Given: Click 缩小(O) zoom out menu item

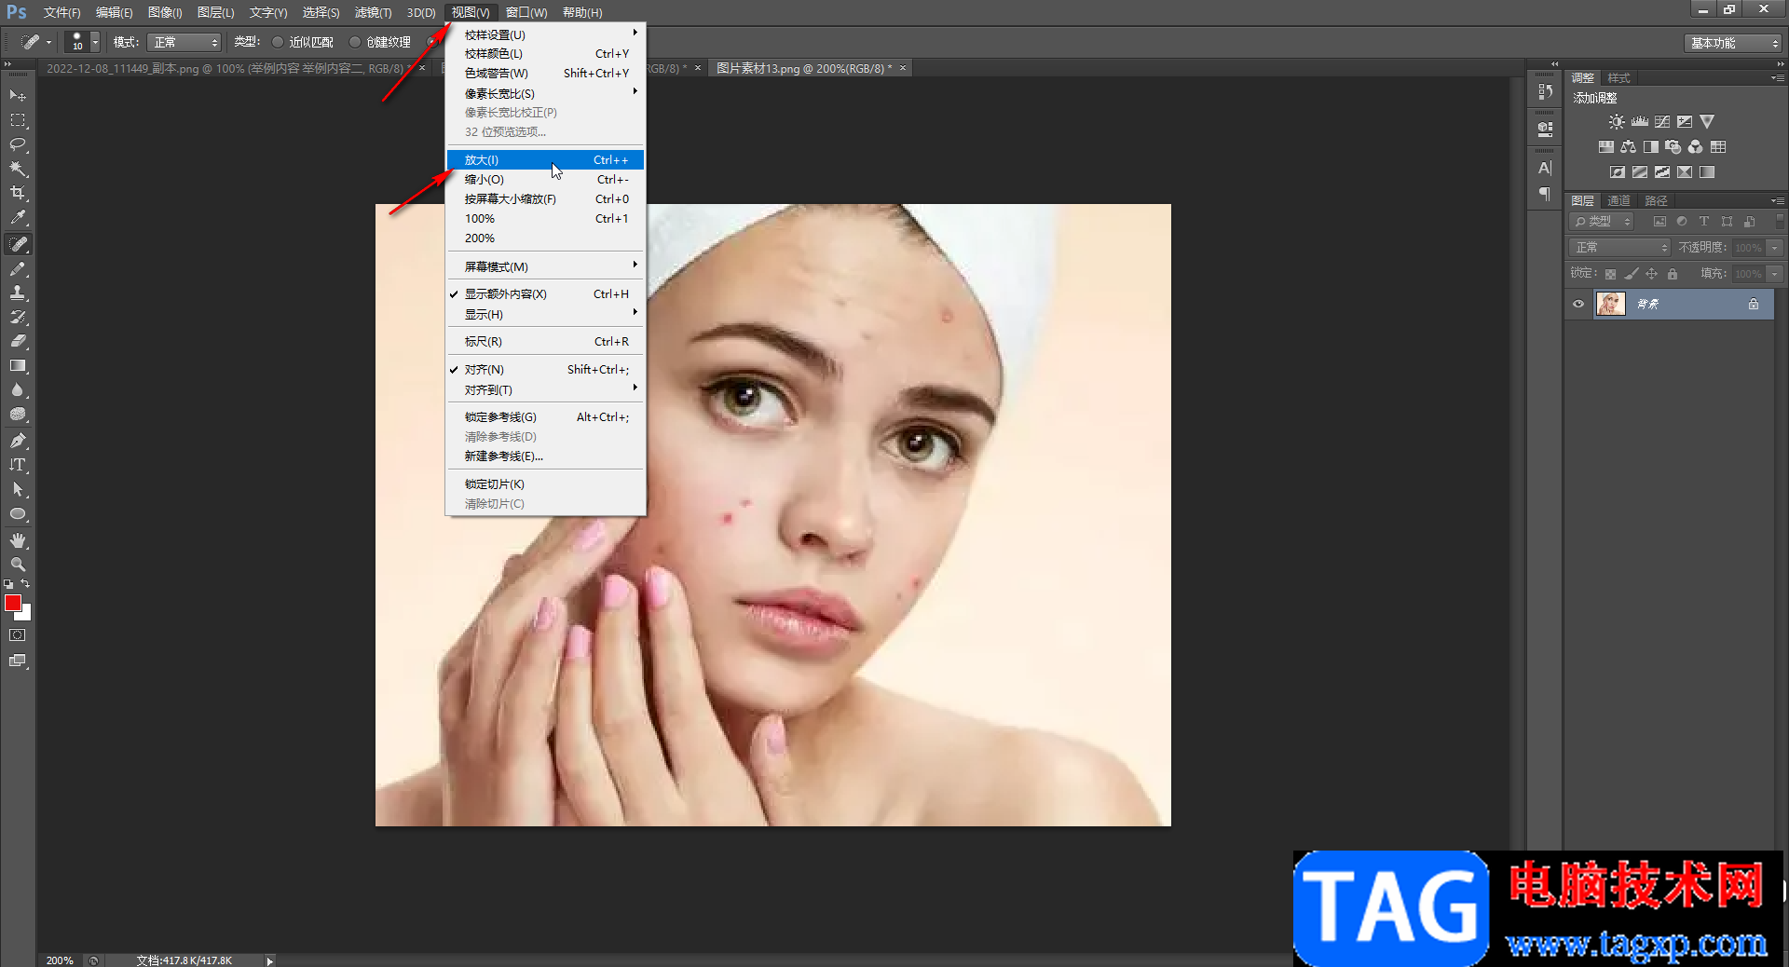Looking at the screenshot, I should coord(545,180).
